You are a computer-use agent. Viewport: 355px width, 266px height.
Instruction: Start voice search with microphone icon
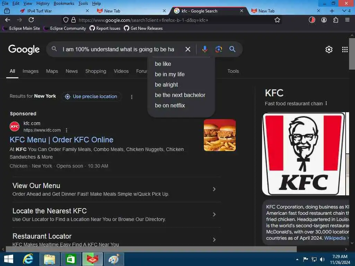click(205, 49)
